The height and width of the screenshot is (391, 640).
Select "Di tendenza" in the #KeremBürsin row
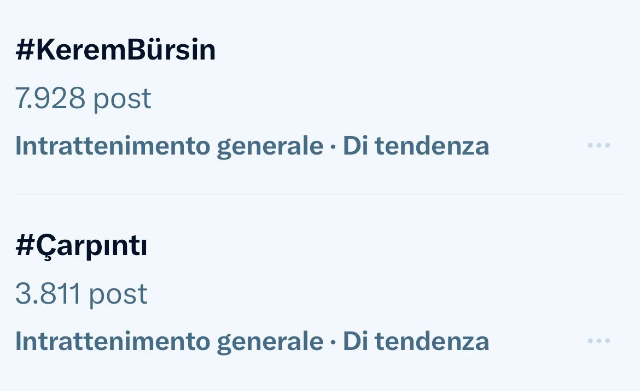pos(416,146)
